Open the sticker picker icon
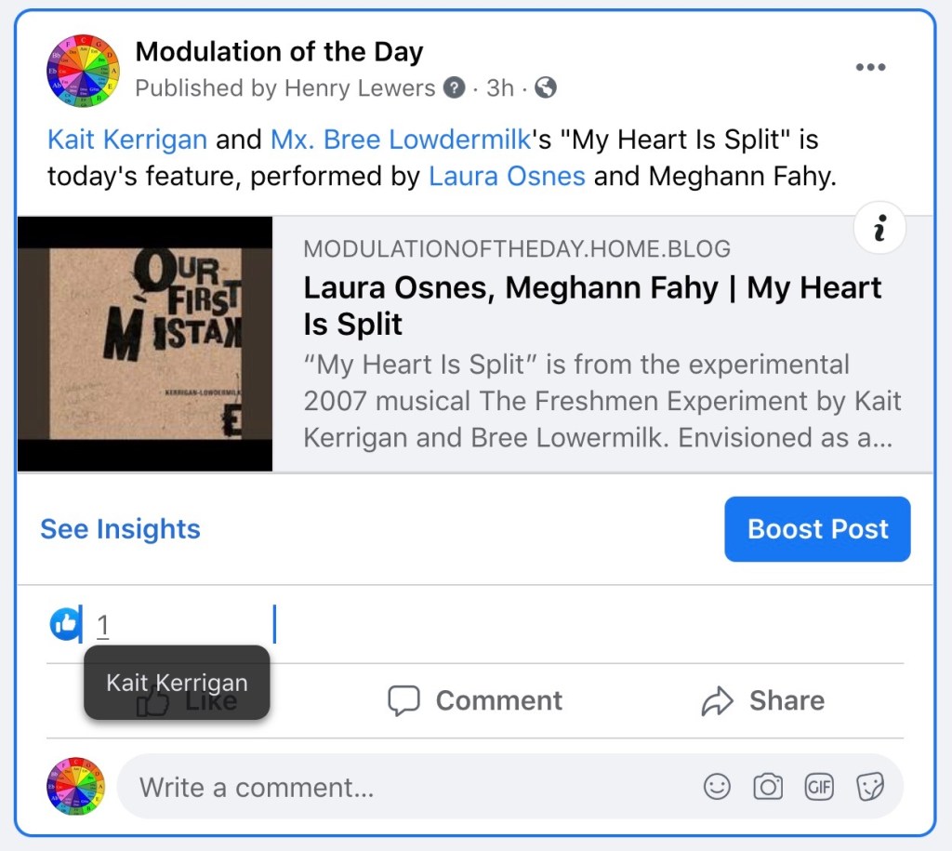 [869, 787]
